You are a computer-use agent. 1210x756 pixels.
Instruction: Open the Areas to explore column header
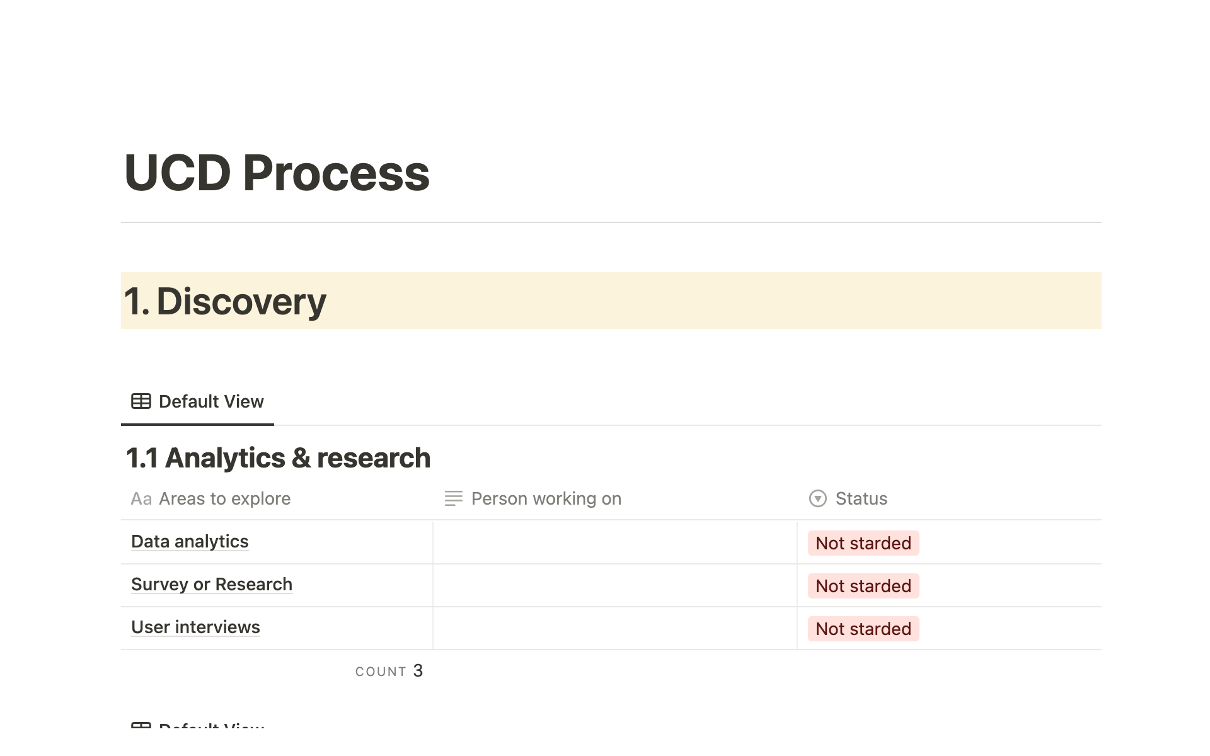point(224,499)
